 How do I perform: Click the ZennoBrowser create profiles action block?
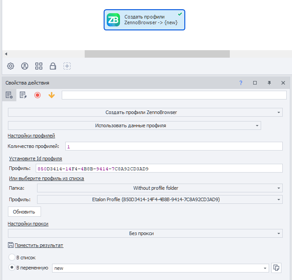144,20
